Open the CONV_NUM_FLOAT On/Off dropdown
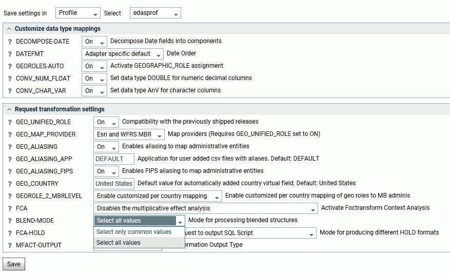 (94, 79)
